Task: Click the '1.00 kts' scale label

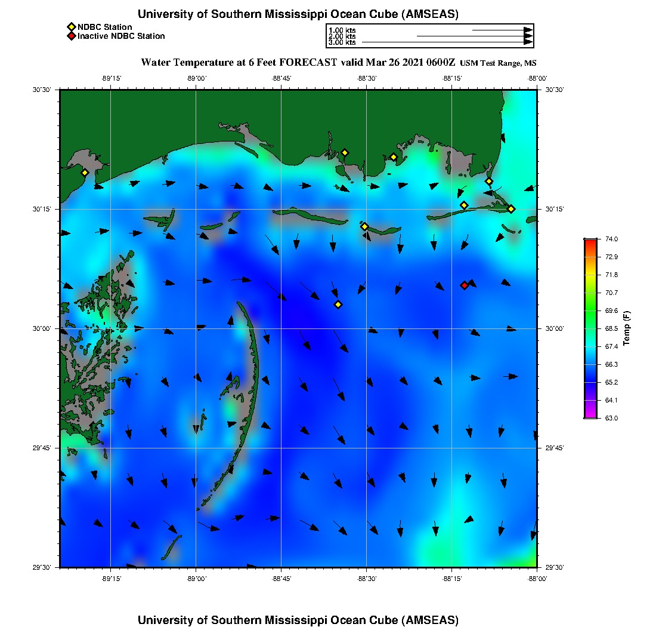Action: (x=342, y=30)
